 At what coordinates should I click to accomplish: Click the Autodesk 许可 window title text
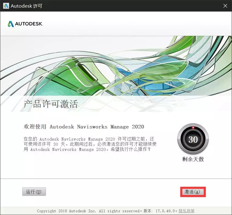click(26, 6)
